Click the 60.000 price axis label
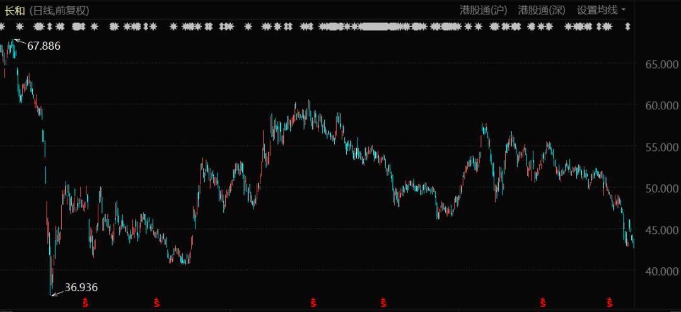This screenshot has height=312, width=681. tap(657, 106)
